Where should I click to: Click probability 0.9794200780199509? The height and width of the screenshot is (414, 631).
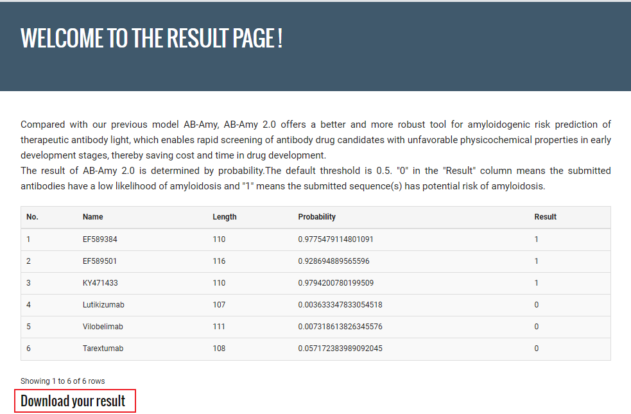336,283
